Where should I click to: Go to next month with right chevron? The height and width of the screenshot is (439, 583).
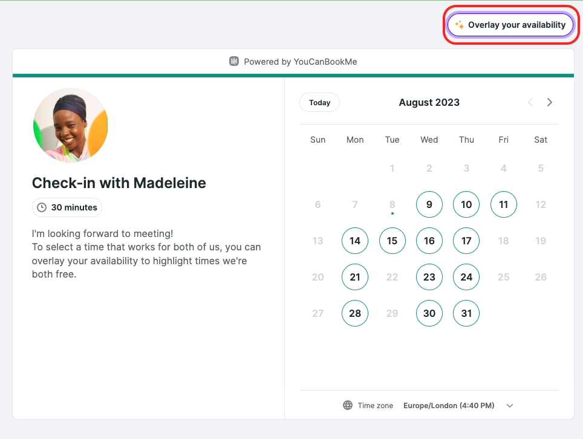(550, 102)
